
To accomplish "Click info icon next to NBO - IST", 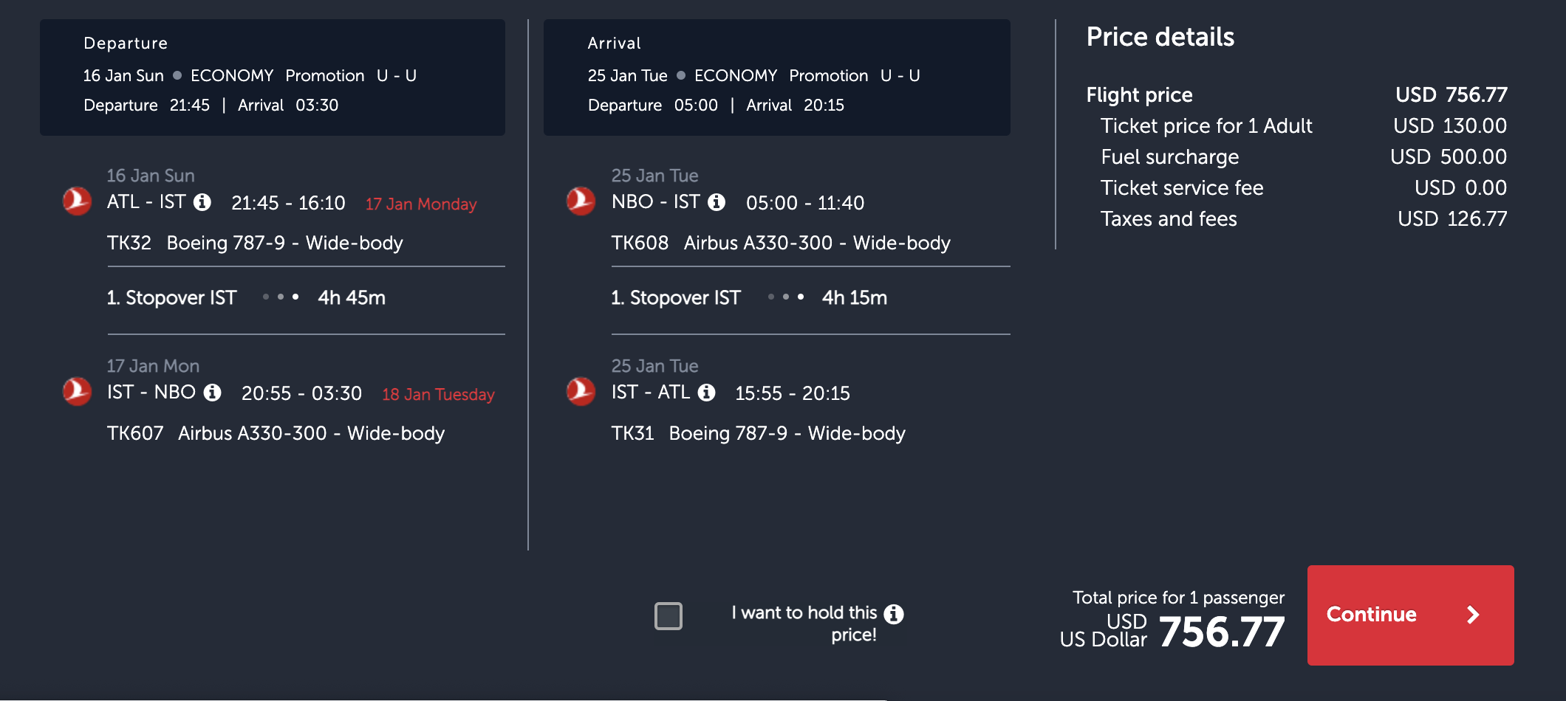I will tap(717, 202).
